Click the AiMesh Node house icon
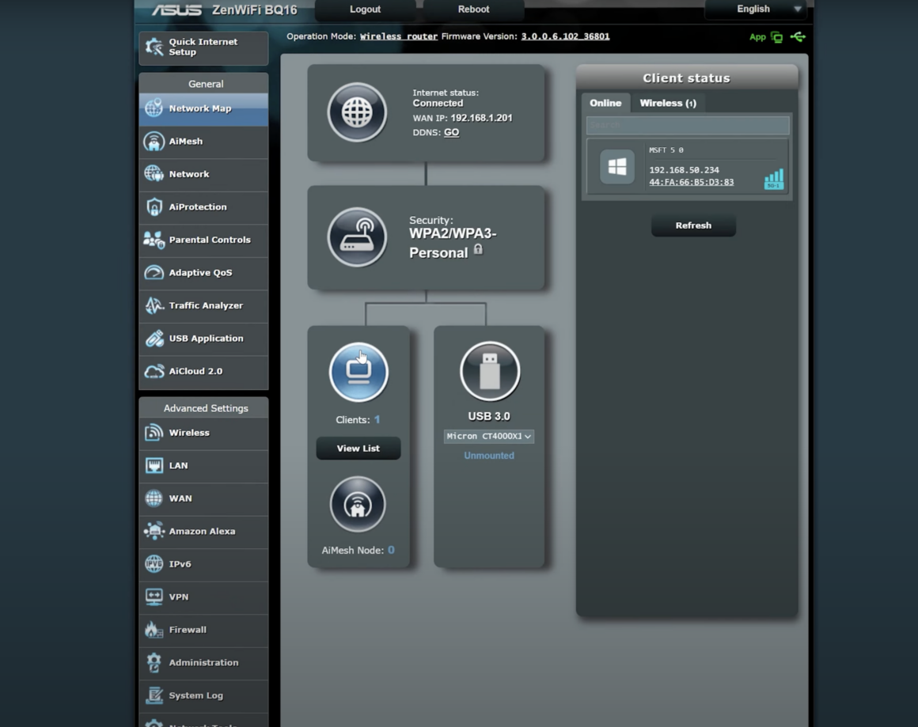Image resolution: width=918 pixels, height=727 pixels. [x=358, y=505]
